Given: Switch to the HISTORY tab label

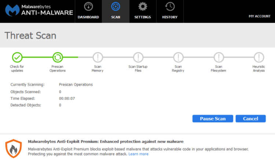Looking at the screenshot, I should coord(170,17).
